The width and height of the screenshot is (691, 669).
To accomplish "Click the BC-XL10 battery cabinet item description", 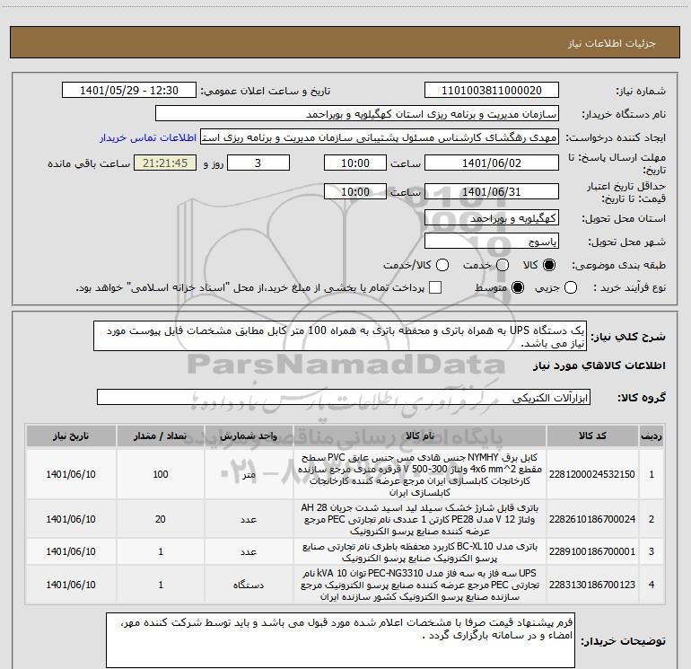I will point(420,552).
